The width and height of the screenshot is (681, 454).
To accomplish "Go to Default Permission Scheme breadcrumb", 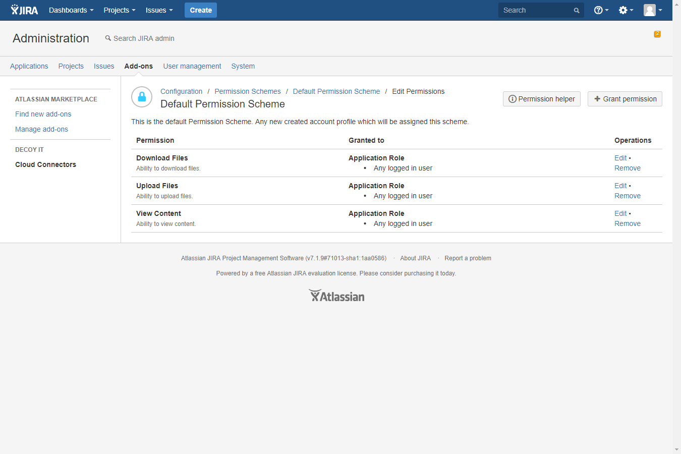I will [336, 91].
